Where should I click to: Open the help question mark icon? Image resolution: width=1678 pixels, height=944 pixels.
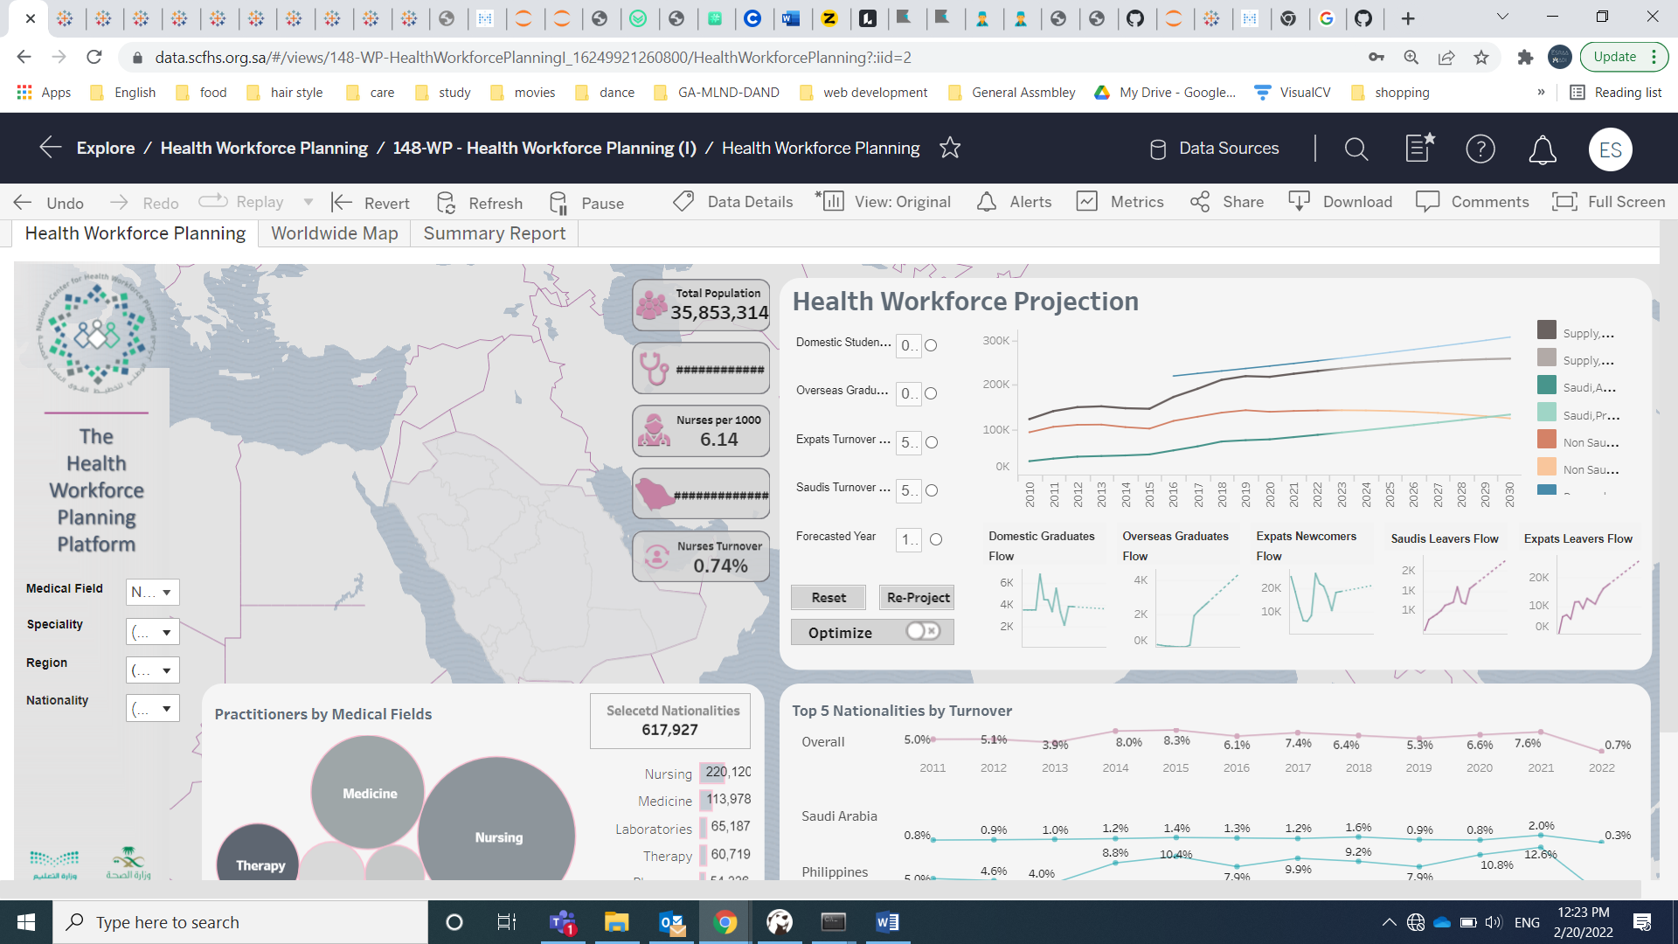pyautogui.click(x=1480, y=149)
